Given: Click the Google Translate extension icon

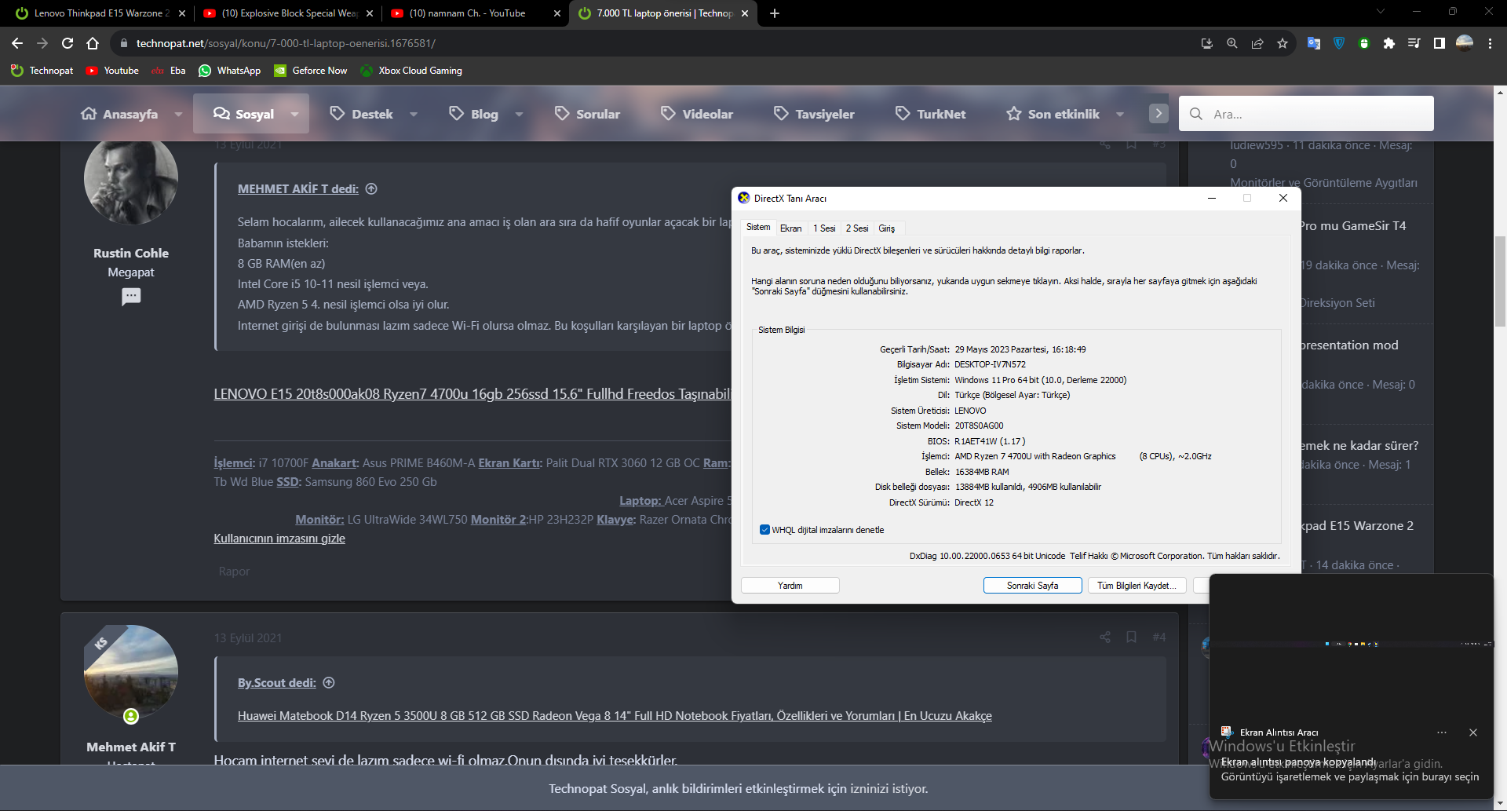Looking at the screenshot, I should coord(1314,43).
